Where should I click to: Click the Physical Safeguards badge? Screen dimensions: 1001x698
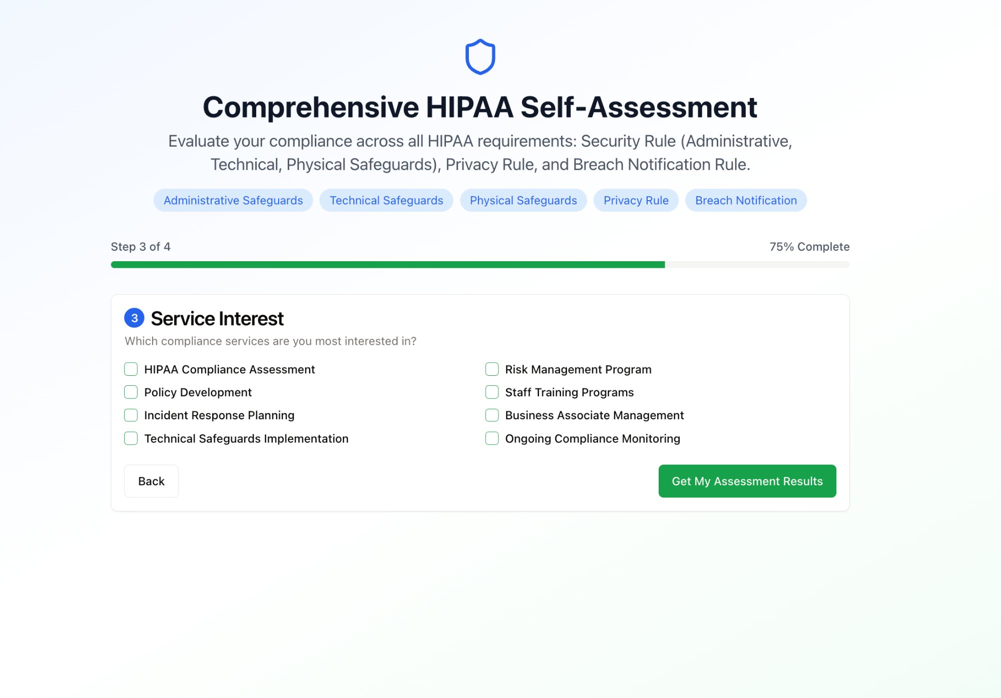pyautogui.click(x=523, y=200)
